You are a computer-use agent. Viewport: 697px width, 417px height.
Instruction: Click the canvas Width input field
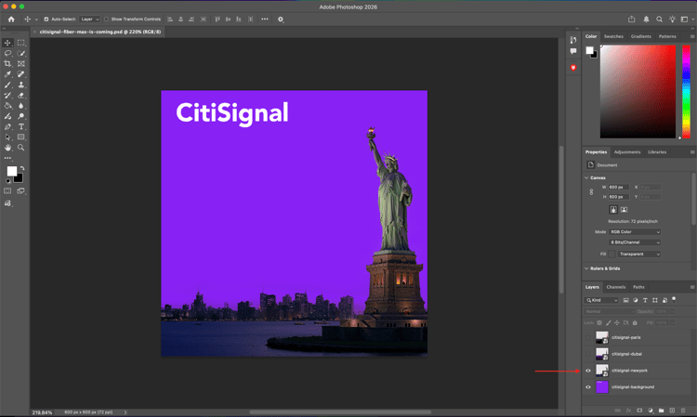618,187
